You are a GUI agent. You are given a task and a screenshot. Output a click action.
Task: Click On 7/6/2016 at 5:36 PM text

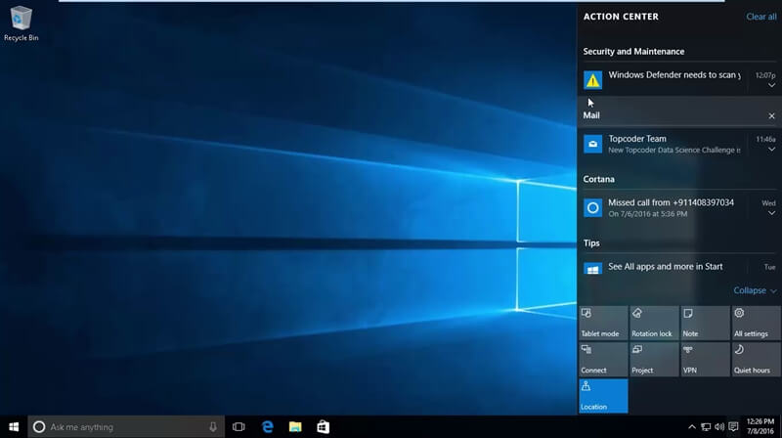point(647,214)
